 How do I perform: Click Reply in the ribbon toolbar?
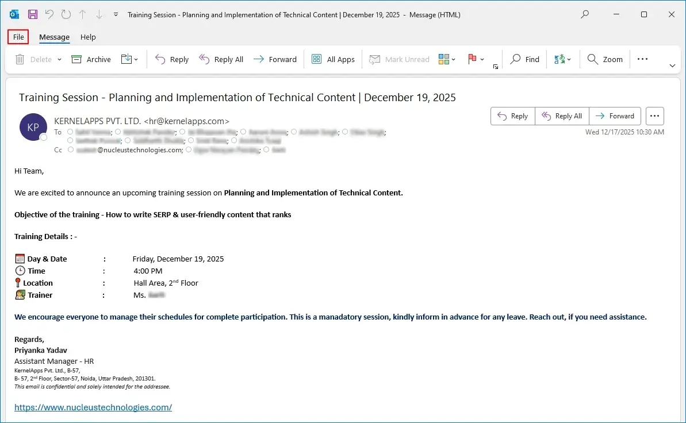tap(172, 59)
